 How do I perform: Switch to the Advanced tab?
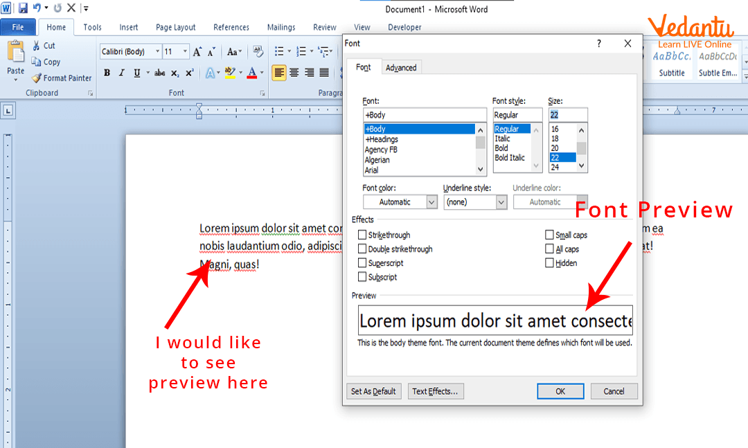coord(401,68)
